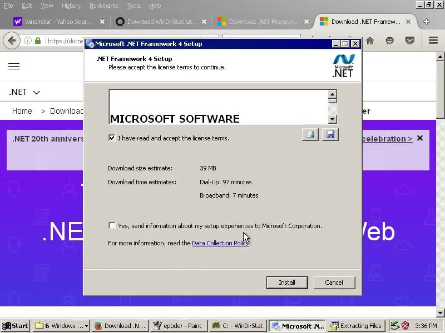
Task: Open a new Firefox tab with plus icon
Action: (426, 22)
